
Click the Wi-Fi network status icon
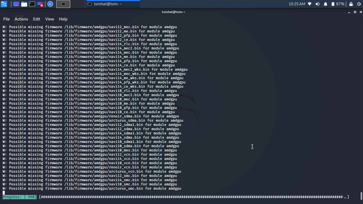(x=310, y=4)
